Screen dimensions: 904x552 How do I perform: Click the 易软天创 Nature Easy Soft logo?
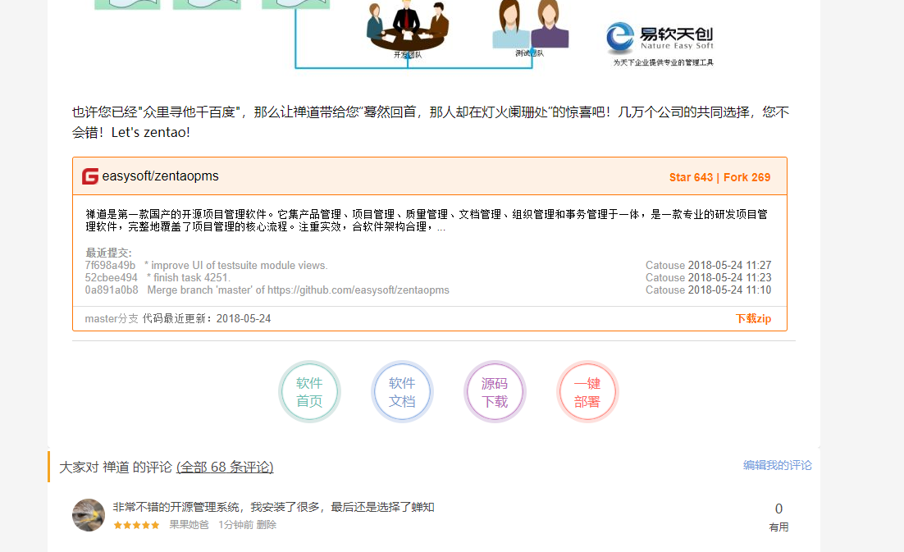tap(660, 43)
